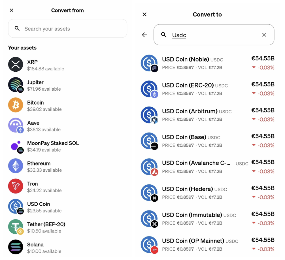Click the $39.02 available balance
Viewport: 285px width, 260px height.
pyautogui.click(x=44, y=109)
